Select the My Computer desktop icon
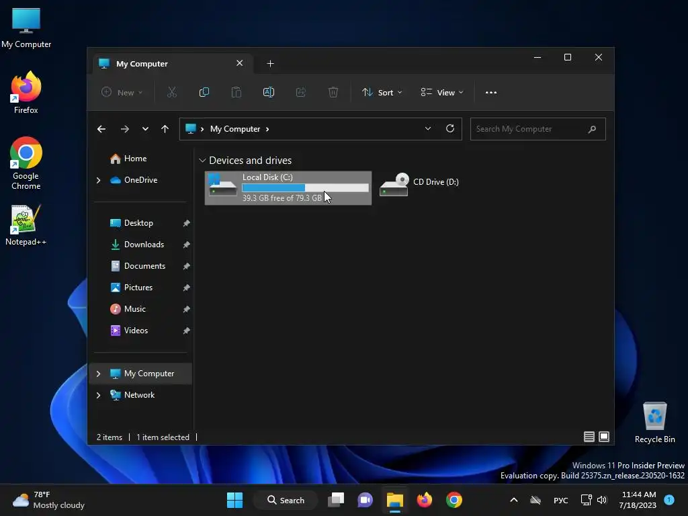Screen dimensions: 688x516 pyautogui.click(x=26, y=28)
